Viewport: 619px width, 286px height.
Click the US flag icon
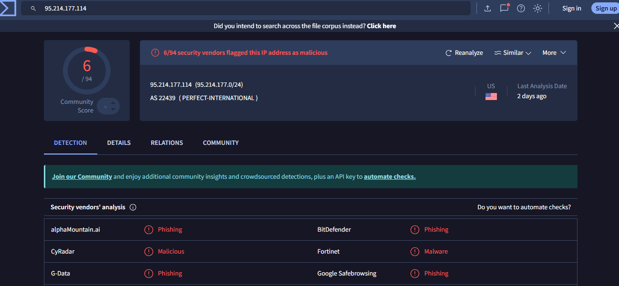tap(491, 96)
